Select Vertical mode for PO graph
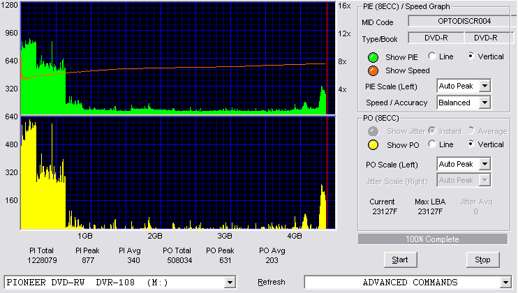The width and height of the screenshot is (518, 293). (x=471, y=144)
